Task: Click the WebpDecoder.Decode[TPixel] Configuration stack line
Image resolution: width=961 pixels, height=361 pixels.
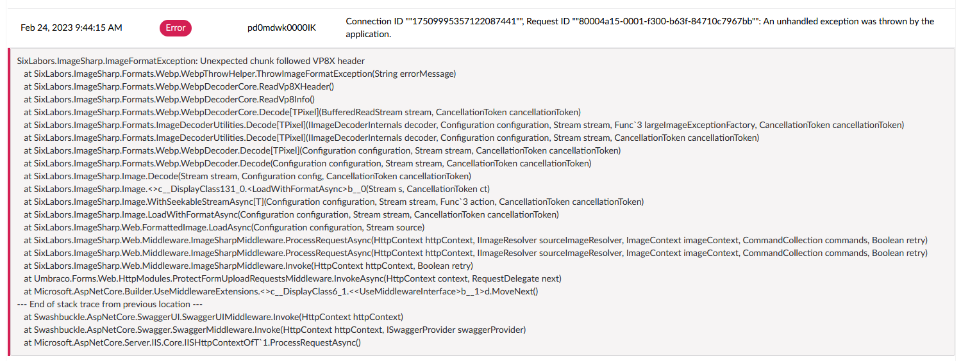Action: [x=322, y=150]
